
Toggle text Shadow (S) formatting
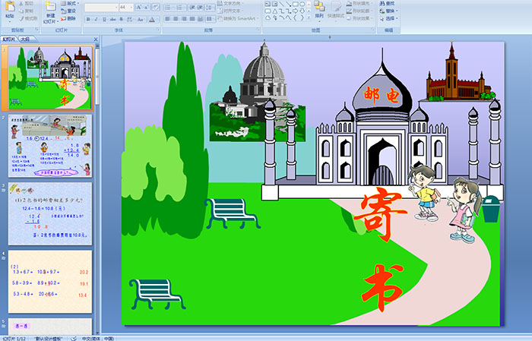click(122, 19)
